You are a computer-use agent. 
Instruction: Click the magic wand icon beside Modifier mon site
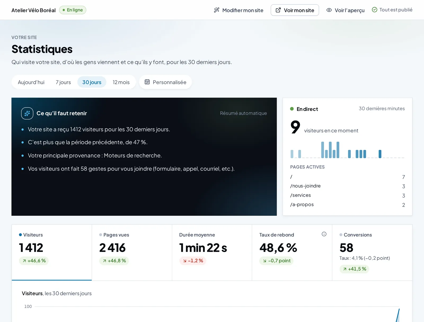pyautogui.click(x=217, y=10)
